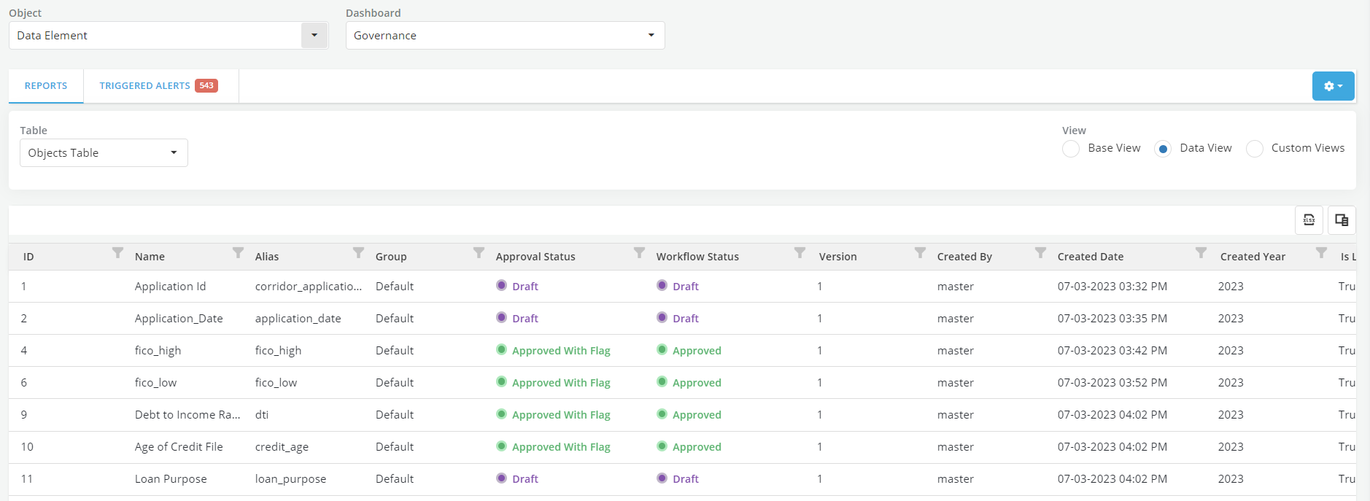This screenshot has width=1370, height=501.
Task: Click the column chooser icon
Action: (x=1341, y=220)
